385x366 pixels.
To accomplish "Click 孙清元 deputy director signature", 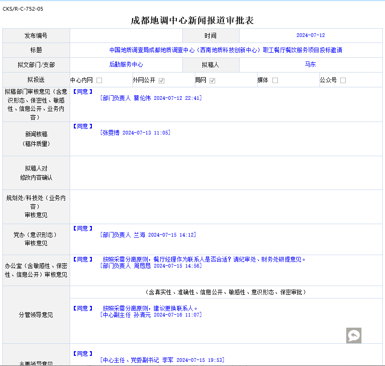I will [150, 315].
